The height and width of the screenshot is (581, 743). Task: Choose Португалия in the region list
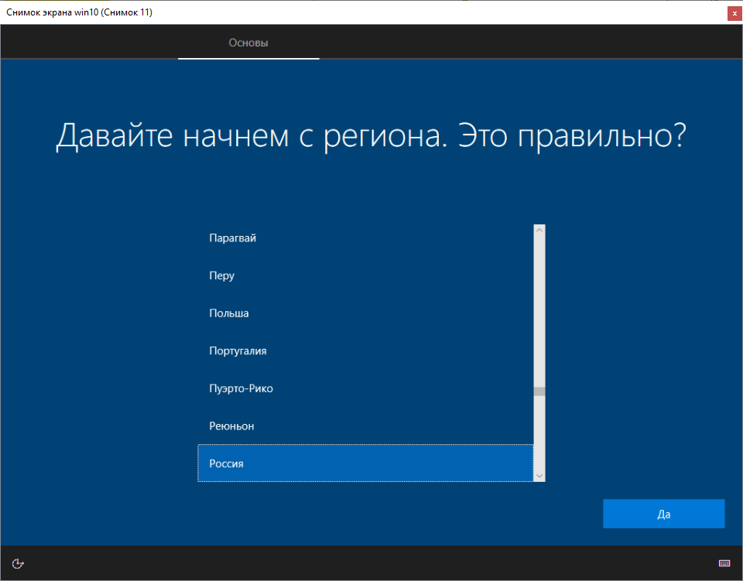[x=365, y=351]
